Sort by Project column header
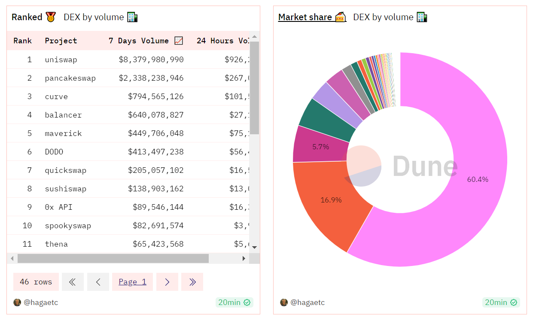This screenshot has height=320, width=533. pyautogui.click(x=61, y=41)
